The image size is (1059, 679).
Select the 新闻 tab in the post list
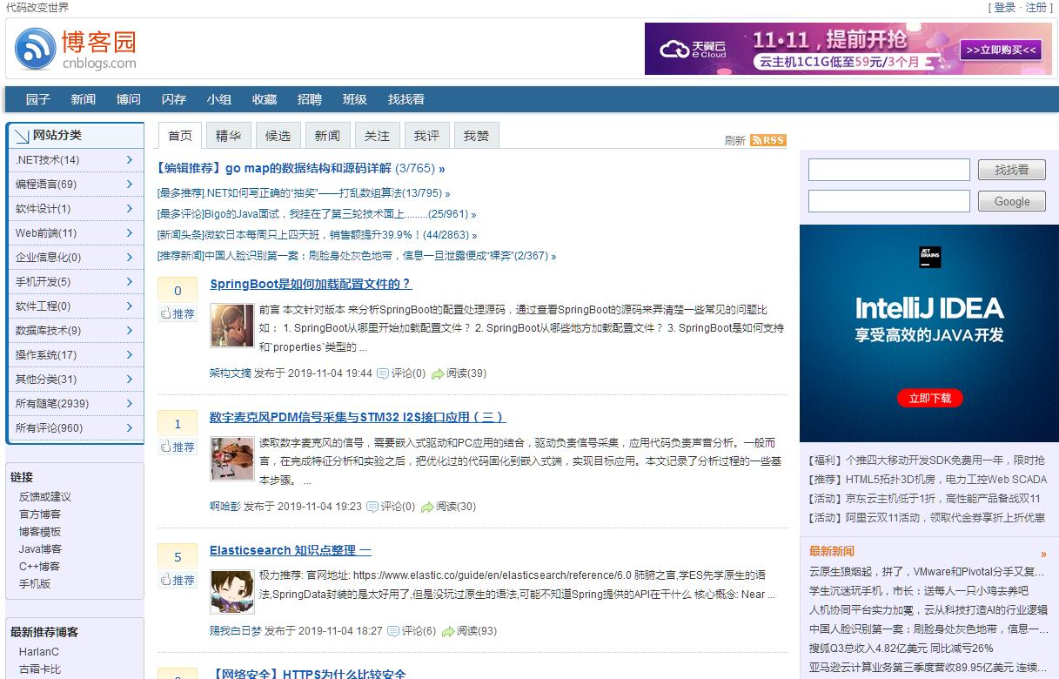327,136
